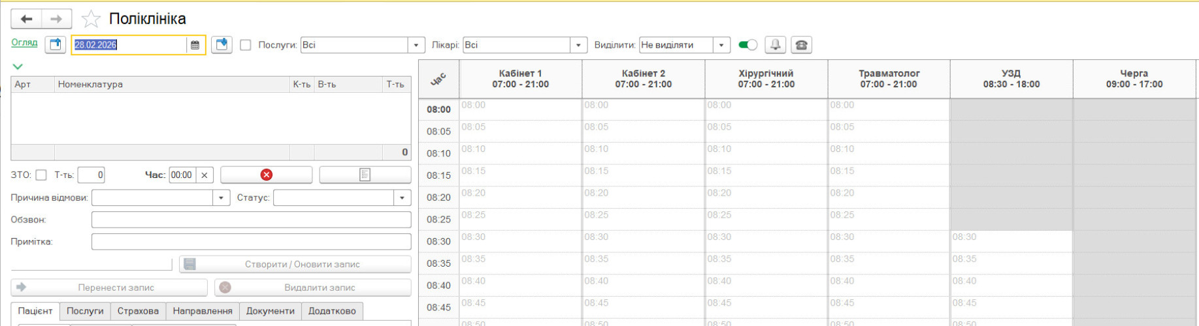The width and height of the screenshot is (1199, 326).
Task: Click the telephone icon button
Action: point(801,45)
